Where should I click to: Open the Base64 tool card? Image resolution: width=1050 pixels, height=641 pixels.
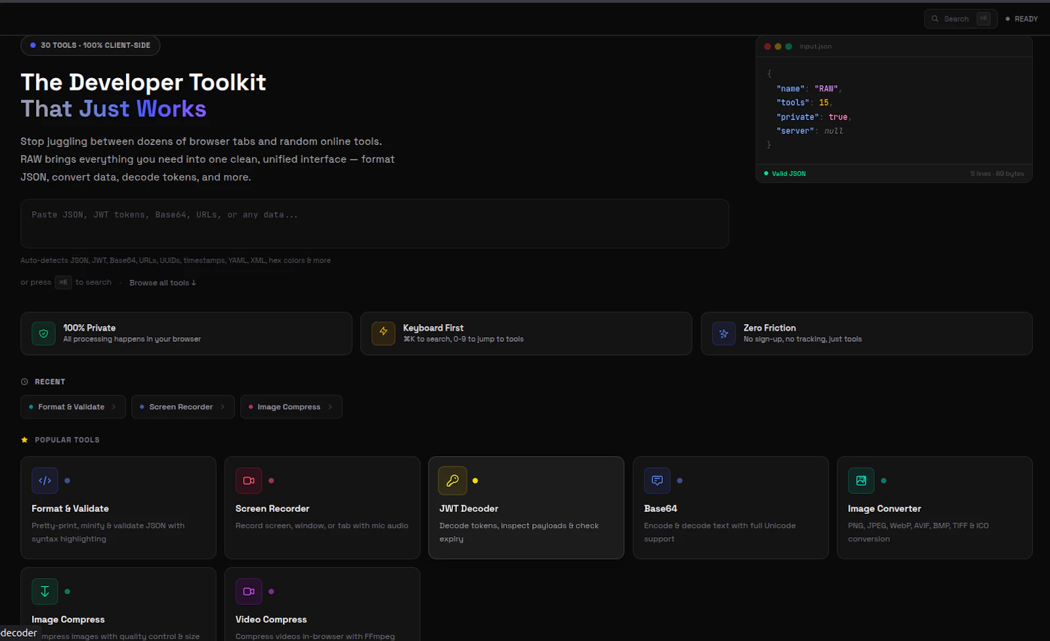[x=730, y=508]
